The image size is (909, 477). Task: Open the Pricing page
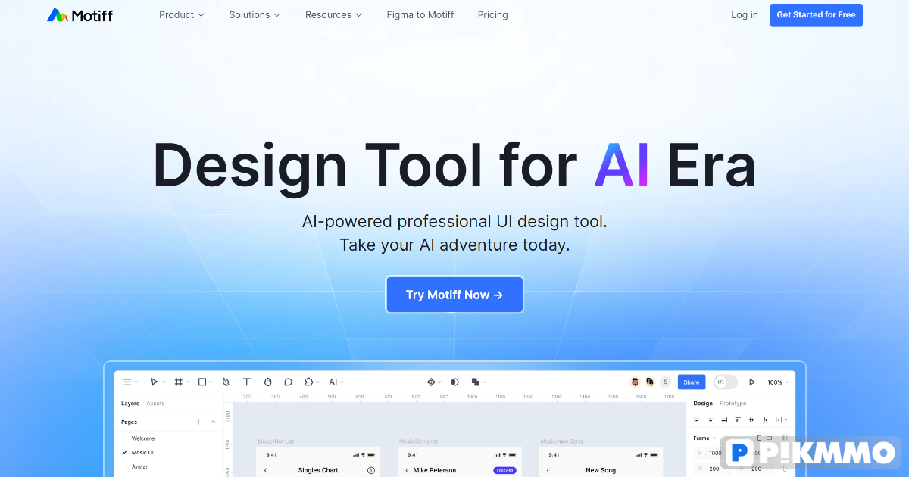492,14
